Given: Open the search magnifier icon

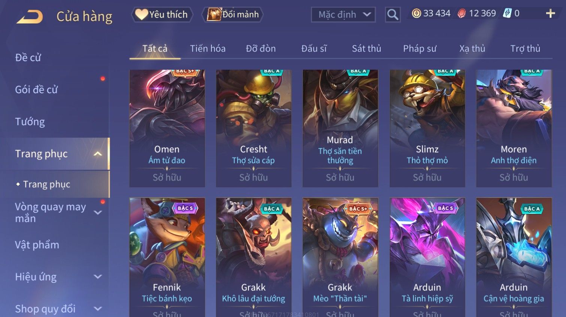Looking at the screenshot, I should pyautogui.click(x=393, y=15).
